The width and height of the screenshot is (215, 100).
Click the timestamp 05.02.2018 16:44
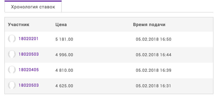(x=153, y=55)
